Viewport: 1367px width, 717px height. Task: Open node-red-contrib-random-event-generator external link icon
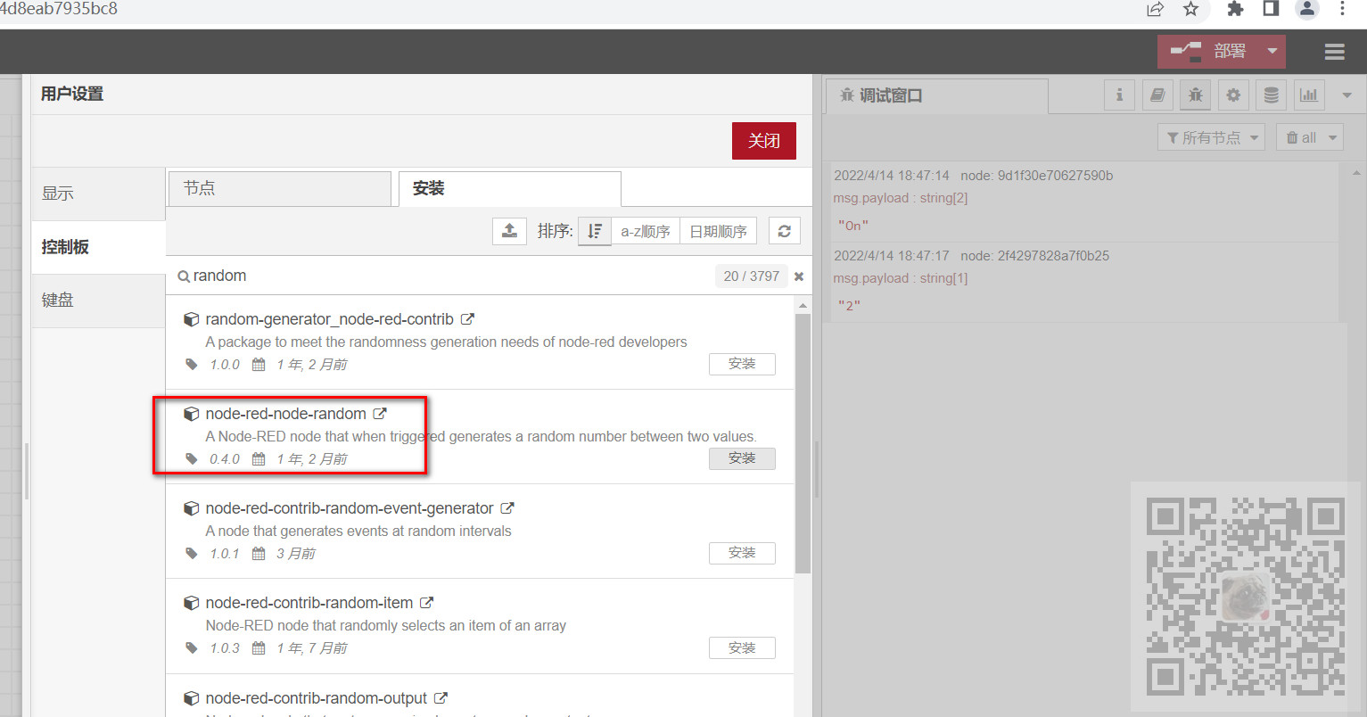click(x=507, y=508)
